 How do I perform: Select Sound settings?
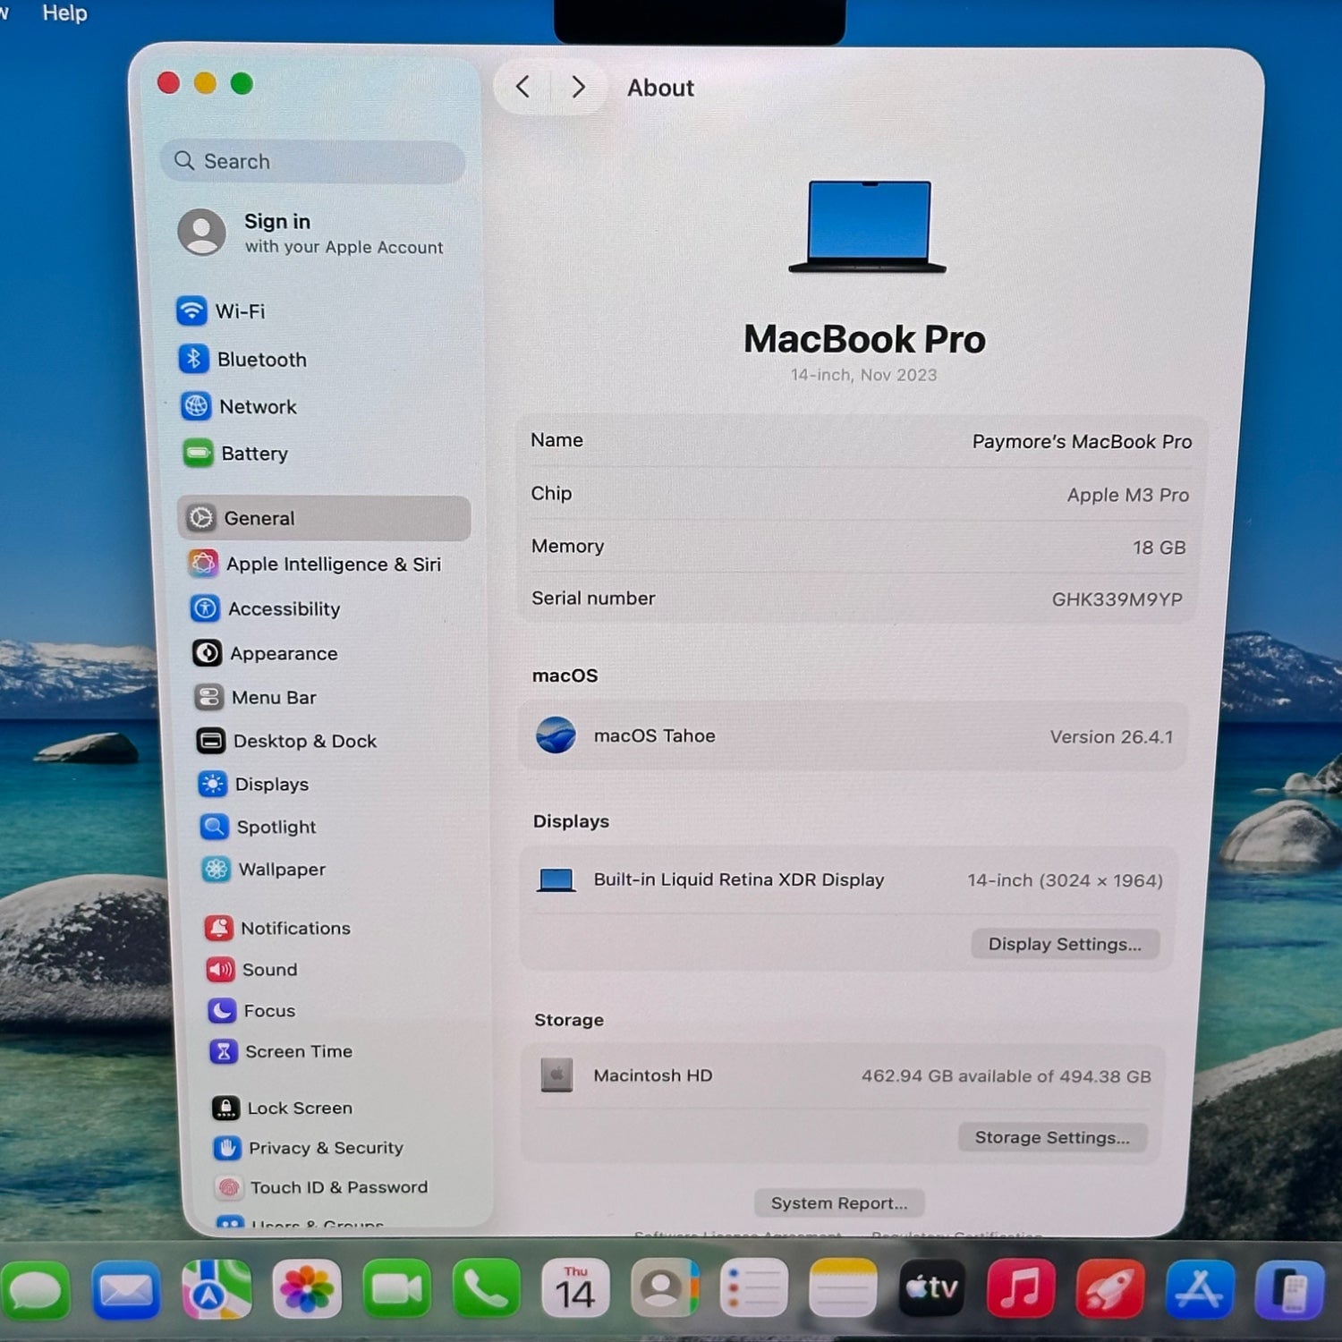pyautogui.click(x=252, y=970)
